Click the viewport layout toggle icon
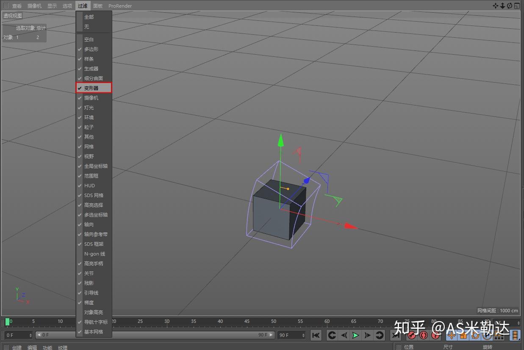Screen dimensions: 524x350 pyautogui.click(x=517, y=6)
